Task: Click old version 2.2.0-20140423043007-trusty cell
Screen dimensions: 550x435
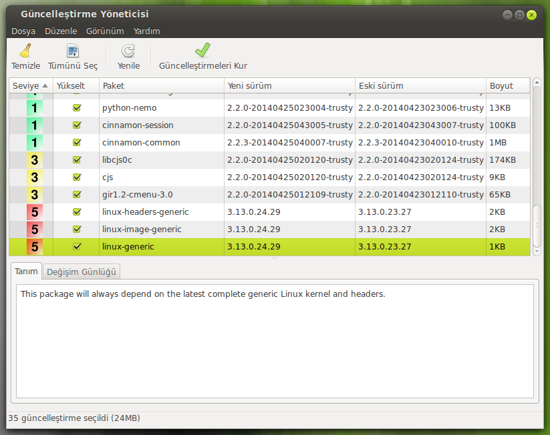Action: [420, 125]
